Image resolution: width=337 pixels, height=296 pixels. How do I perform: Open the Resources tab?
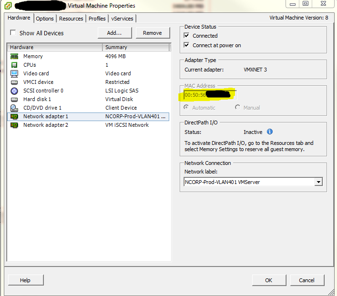point(71,19)
